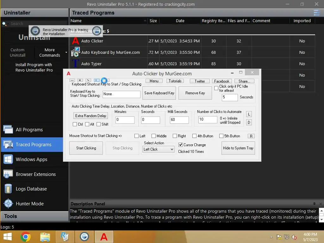Sort by the Date column header

pyautogui.click(x=180, y=21)
